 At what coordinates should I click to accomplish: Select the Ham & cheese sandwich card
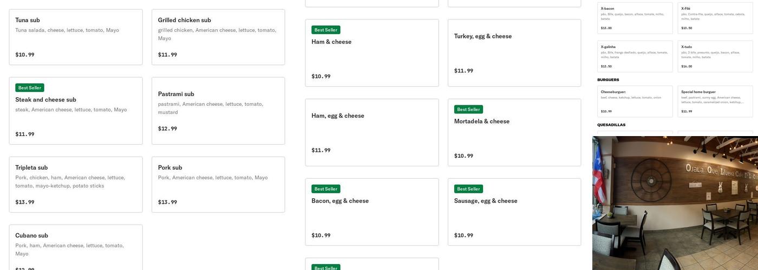click(372, 53)
